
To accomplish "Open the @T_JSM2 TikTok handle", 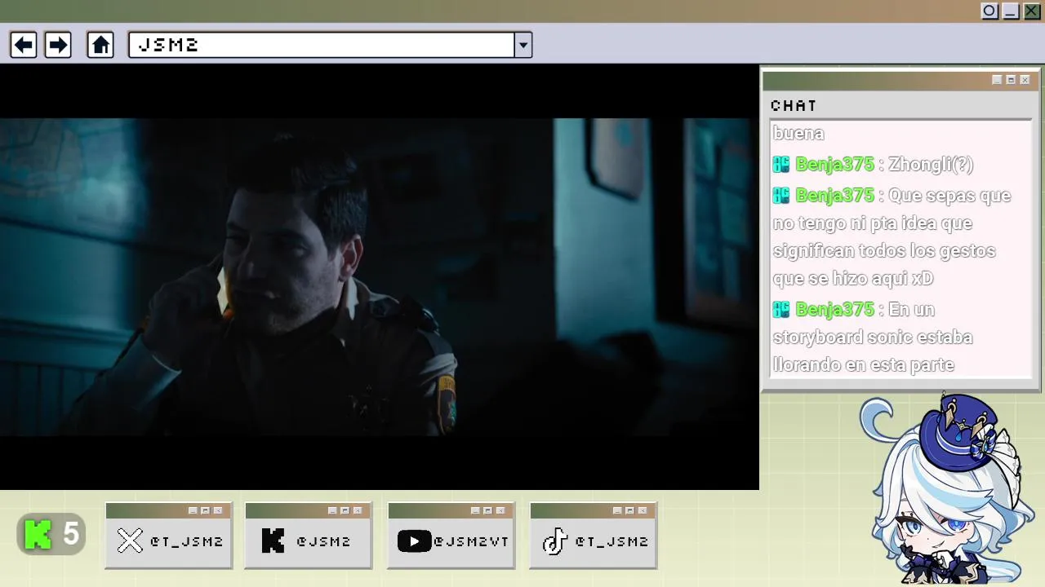I will [611, 541].
